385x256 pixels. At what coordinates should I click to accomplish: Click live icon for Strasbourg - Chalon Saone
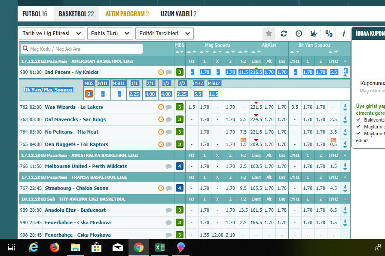click(x=161, y=188)
